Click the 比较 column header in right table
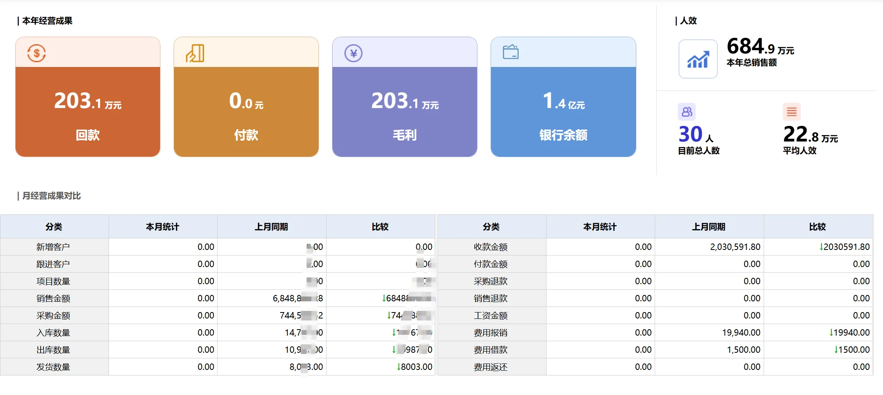This screenshot has width=883, height=395. coord(818,226)
